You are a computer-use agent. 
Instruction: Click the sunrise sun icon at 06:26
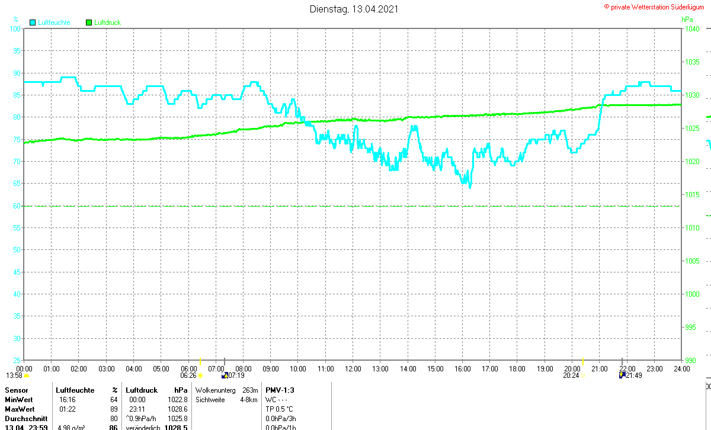point(201,375)
